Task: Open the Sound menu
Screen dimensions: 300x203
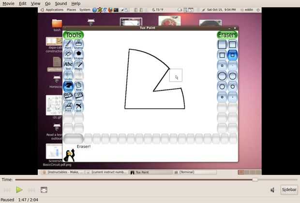Action: click(x=61, y=3)
